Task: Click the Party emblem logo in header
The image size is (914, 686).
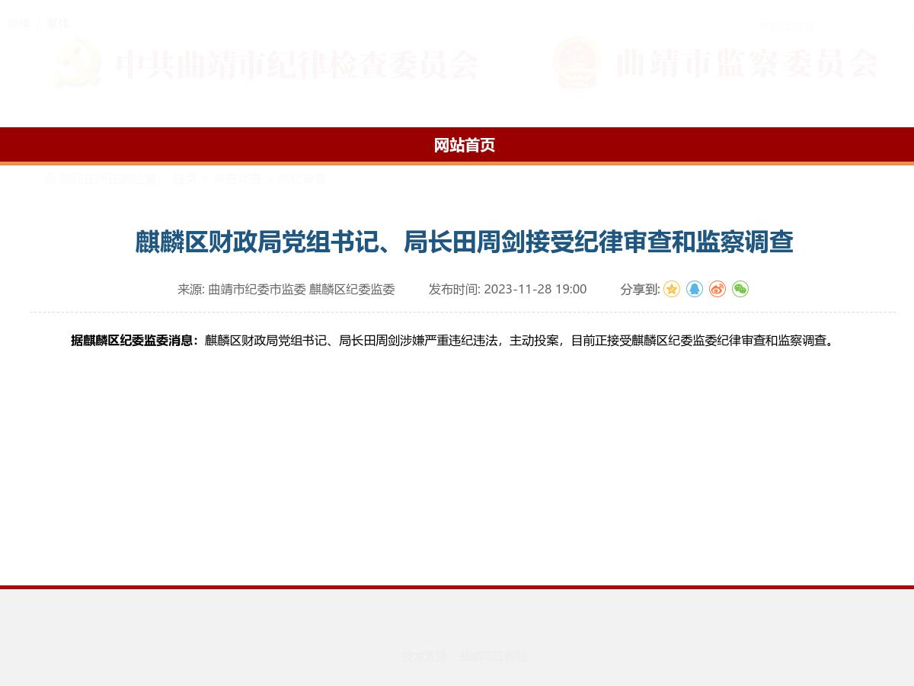Action: point(77,63)
